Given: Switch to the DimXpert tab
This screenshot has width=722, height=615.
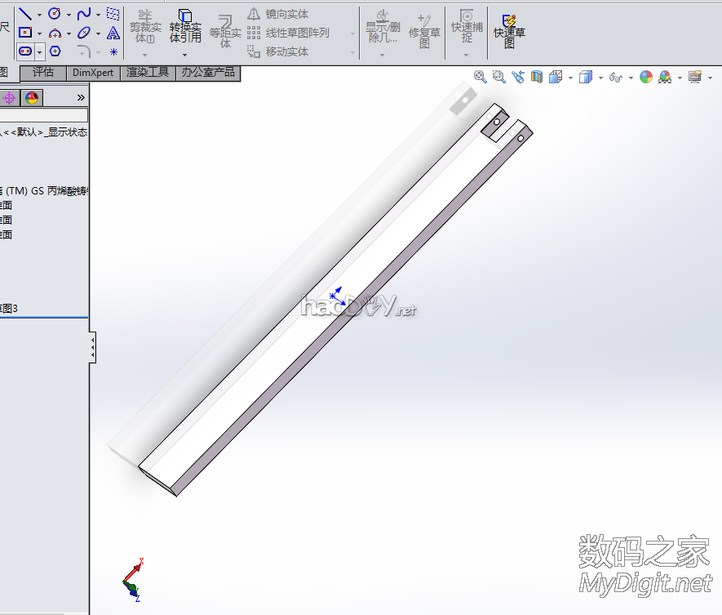Looking at the screenshot, I should click(93, 73).
